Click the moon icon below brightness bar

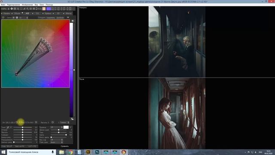pyautogui.click(x=73, y=119)
